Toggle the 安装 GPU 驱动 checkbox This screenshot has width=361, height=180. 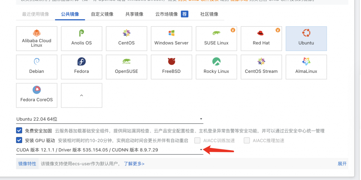click(x=19, y=140)
